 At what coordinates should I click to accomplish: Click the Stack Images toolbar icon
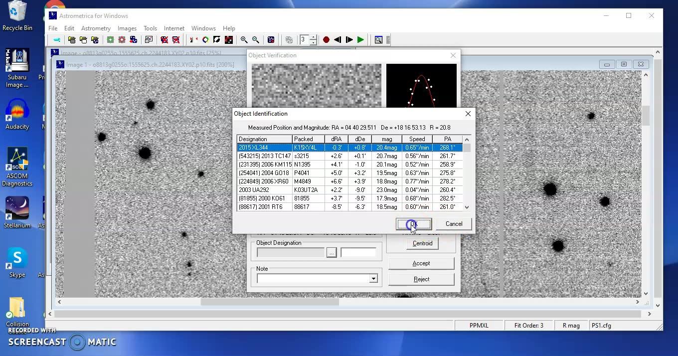point(133,40)
